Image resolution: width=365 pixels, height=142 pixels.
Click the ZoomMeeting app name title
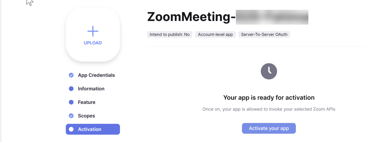pyautogui.click(x=191, y=17)
